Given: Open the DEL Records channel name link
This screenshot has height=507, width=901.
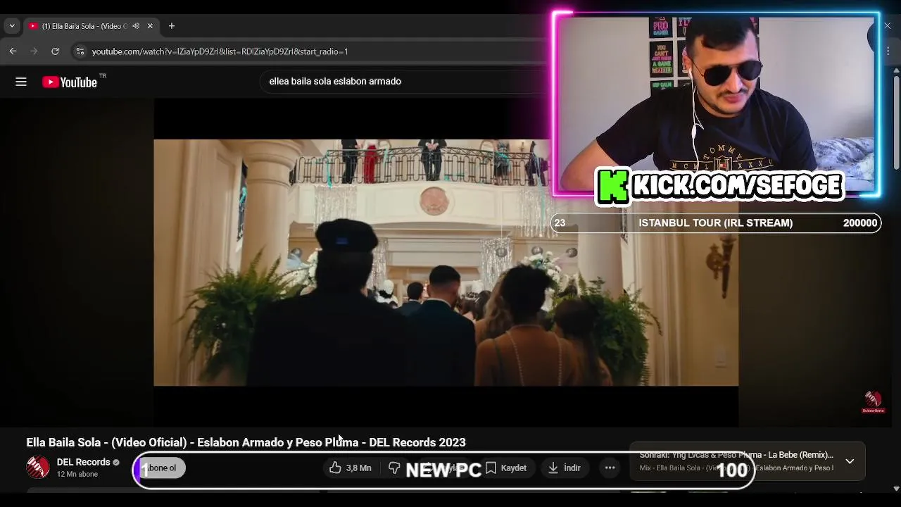Looking at the screenshot, I should (83, 462).
